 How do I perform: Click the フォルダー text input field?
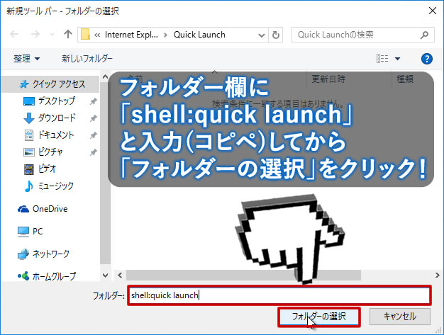[279, 295]
